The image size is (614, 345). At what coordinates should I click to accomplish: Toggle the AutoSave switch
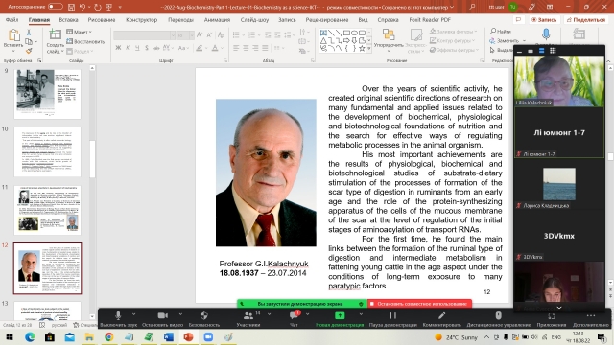[x=56, y=7]
